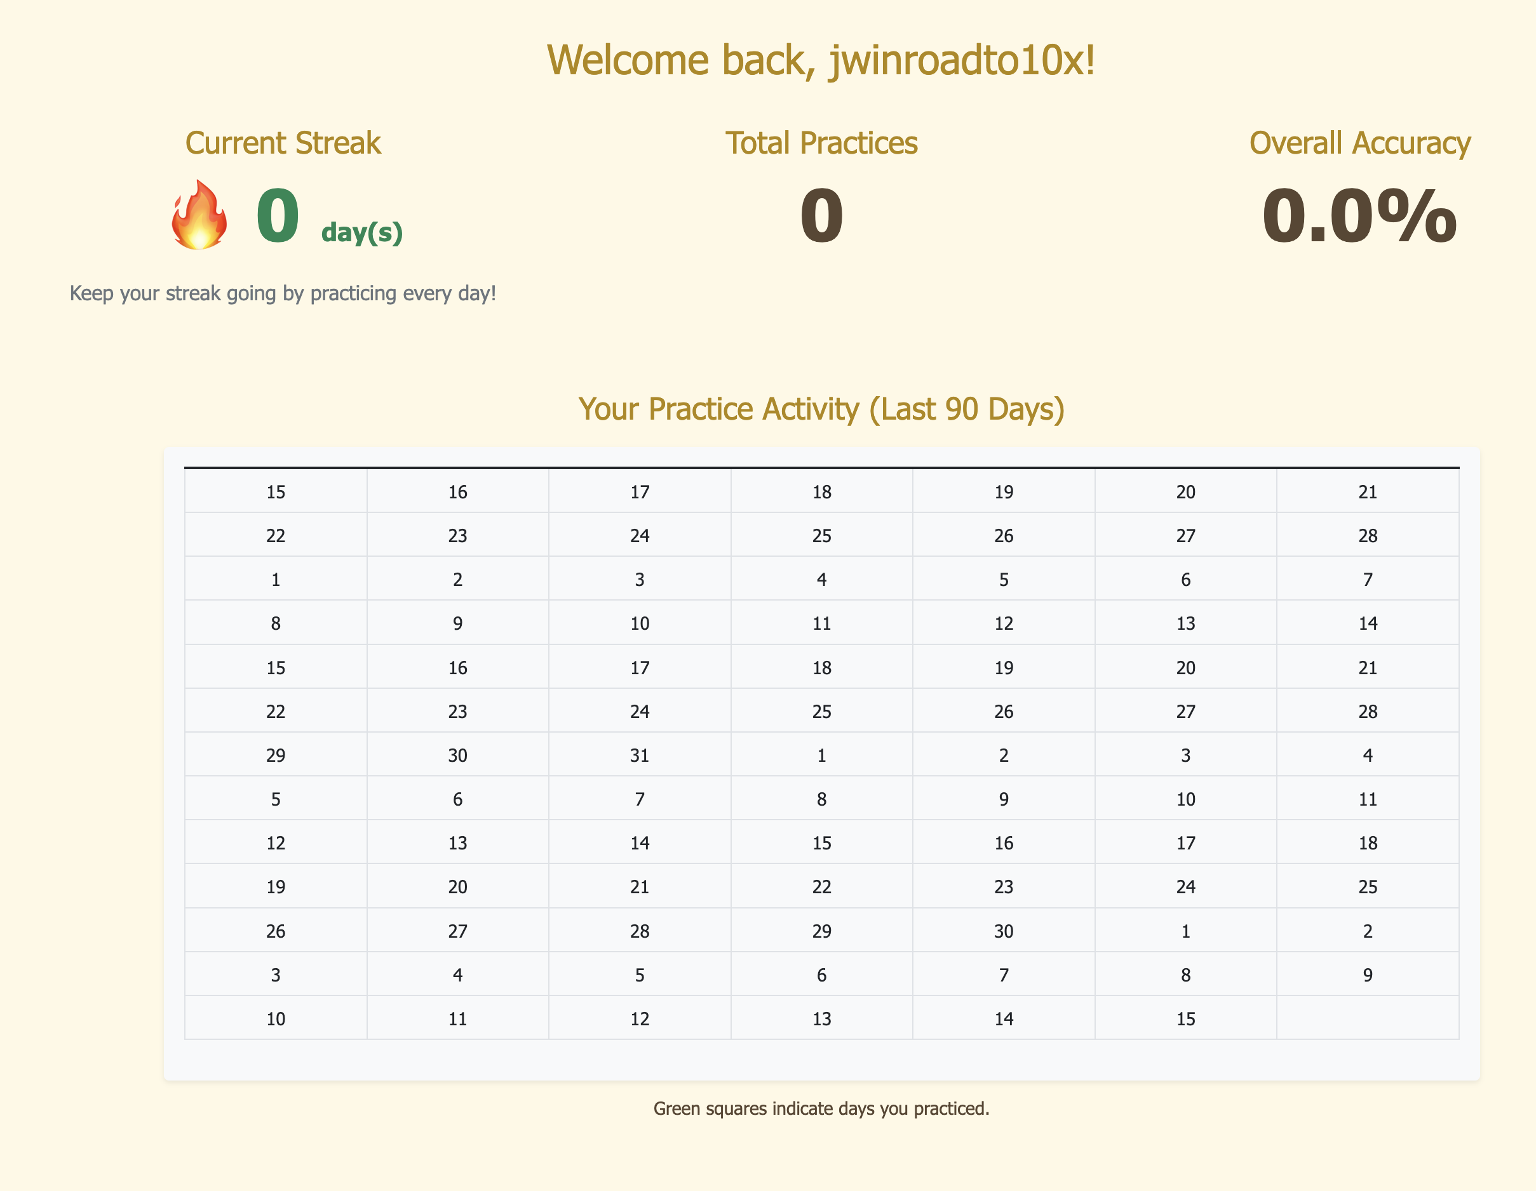The height and width of the screenshot is (1191, 1536).
Task: Select day 4 in the row starting with 29
Action: [1368, 754]
